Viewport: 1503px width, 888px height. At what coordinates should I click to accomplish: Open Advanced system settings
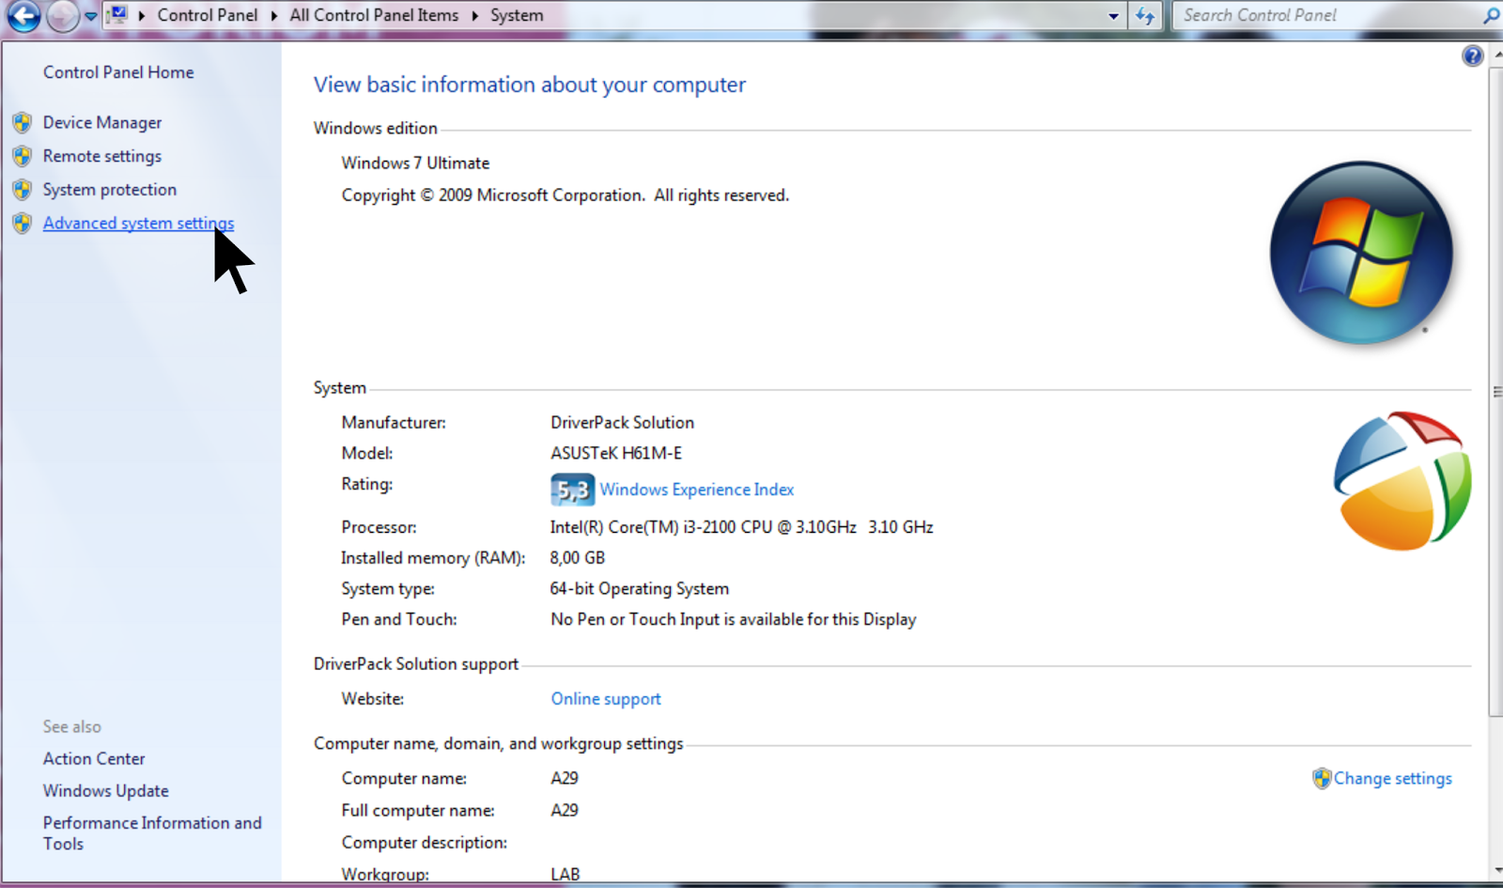tap(139, 224)
